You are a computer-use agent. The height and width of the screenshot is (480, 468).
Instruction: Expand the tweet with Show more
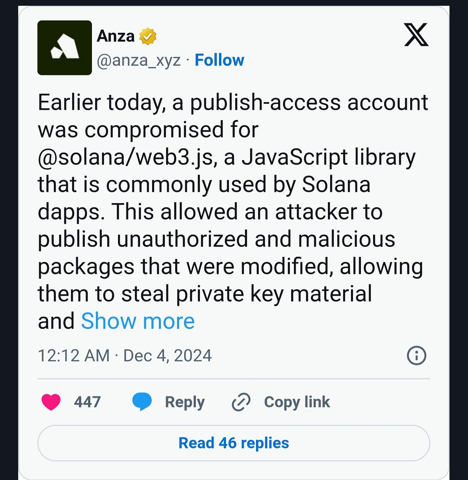(x=137, y=321)
